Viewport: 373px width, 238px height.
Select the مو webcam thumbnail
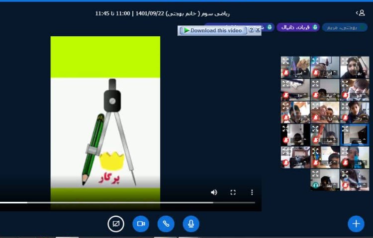tap(355, 180)
